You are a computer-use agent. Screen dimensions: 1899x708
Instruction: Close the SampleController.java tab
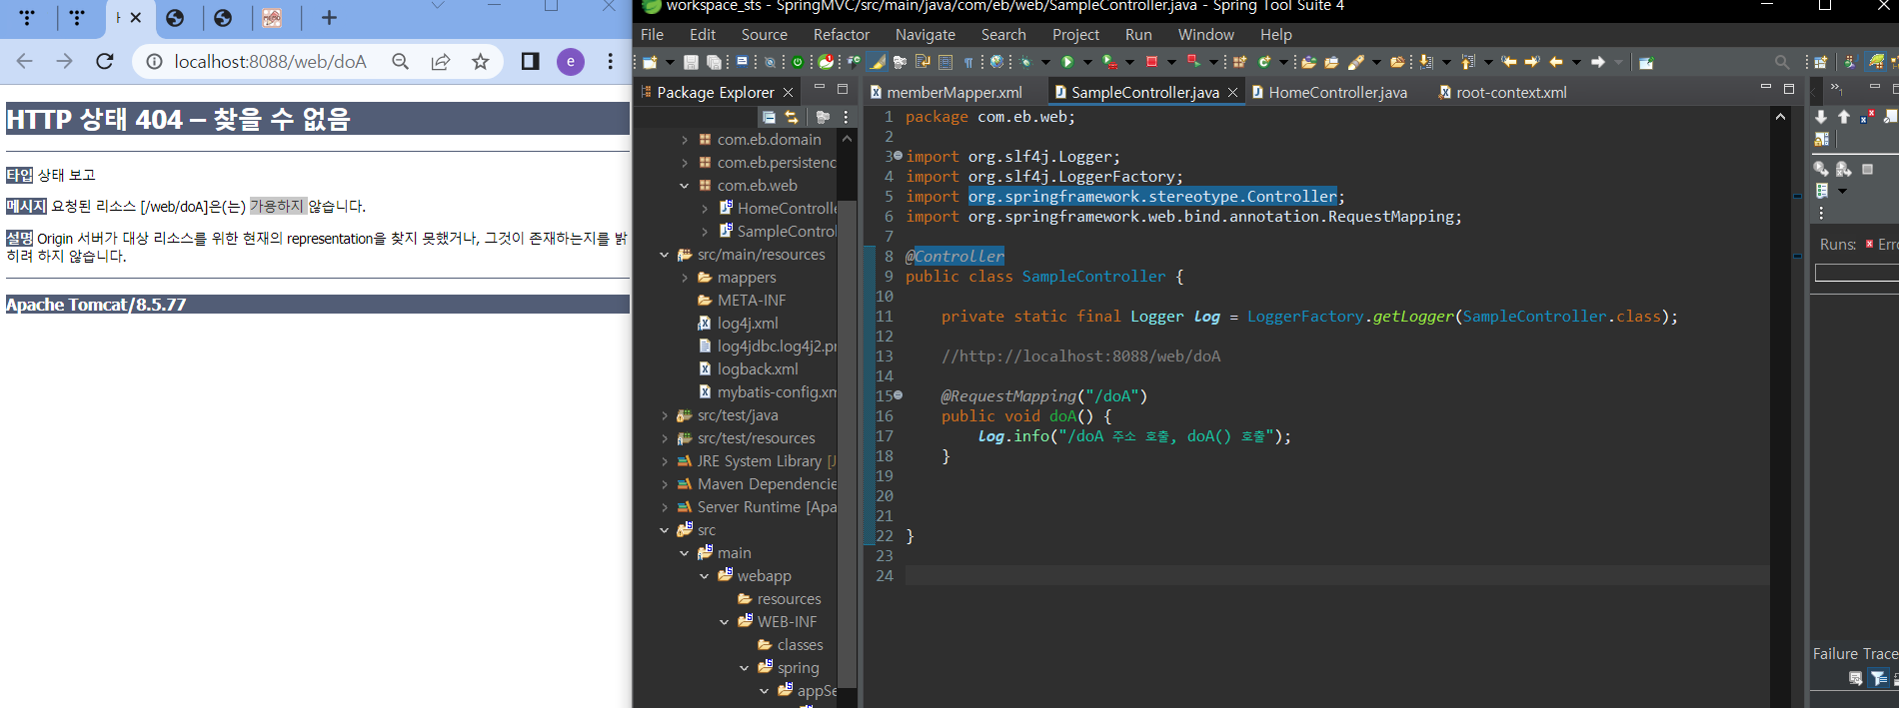1232,92
